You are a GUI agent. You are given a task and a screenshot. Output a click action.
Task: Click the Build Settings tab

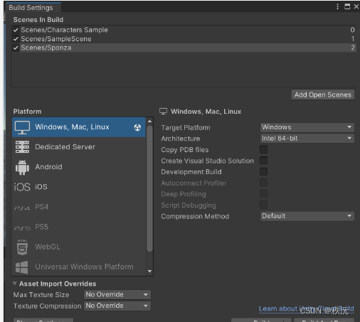[x=31, y=8]
